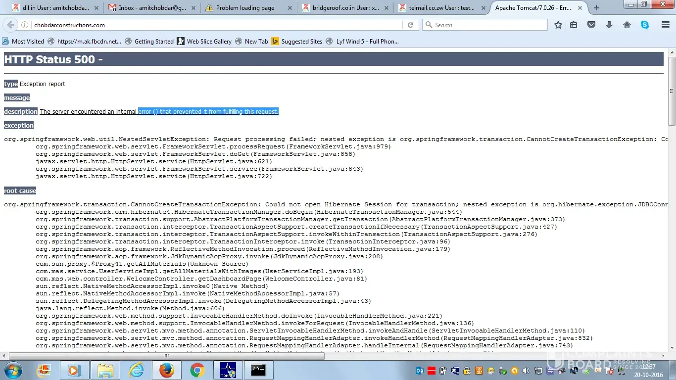Open the Downloads arrow icon
The height and width of the screenshot is (380, 676).
point(609,25)
